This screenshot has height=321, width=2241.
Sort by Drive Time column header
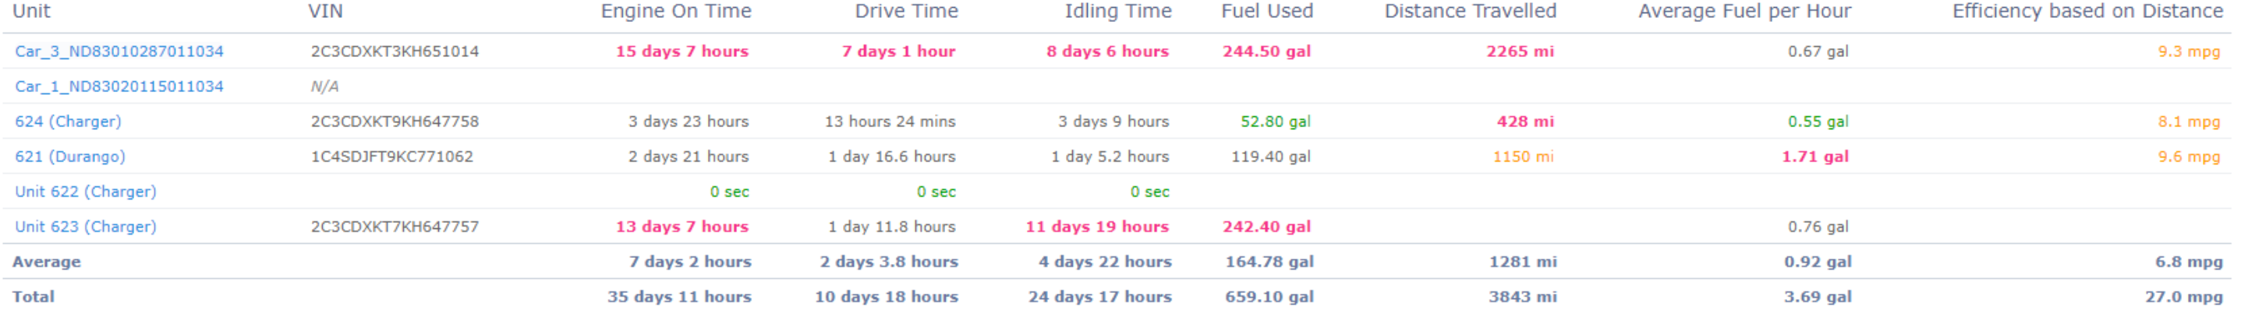point(905,12)
